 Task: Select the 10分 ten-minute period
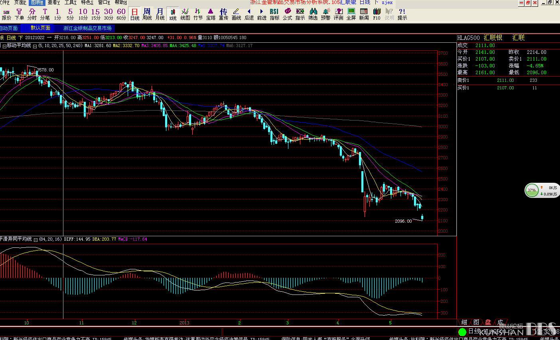pos(83,14)
